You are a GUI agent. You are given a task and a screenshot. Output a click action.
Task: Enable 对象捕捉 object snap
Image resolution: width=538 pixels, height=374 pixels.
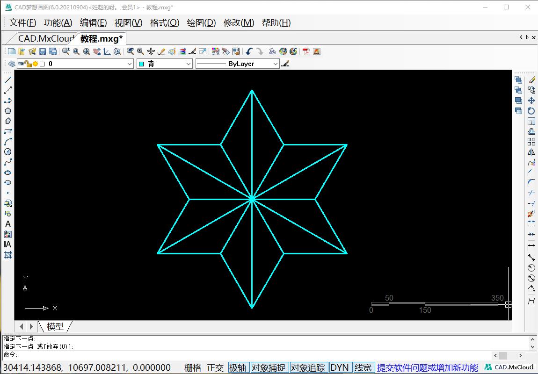(269, 367)
